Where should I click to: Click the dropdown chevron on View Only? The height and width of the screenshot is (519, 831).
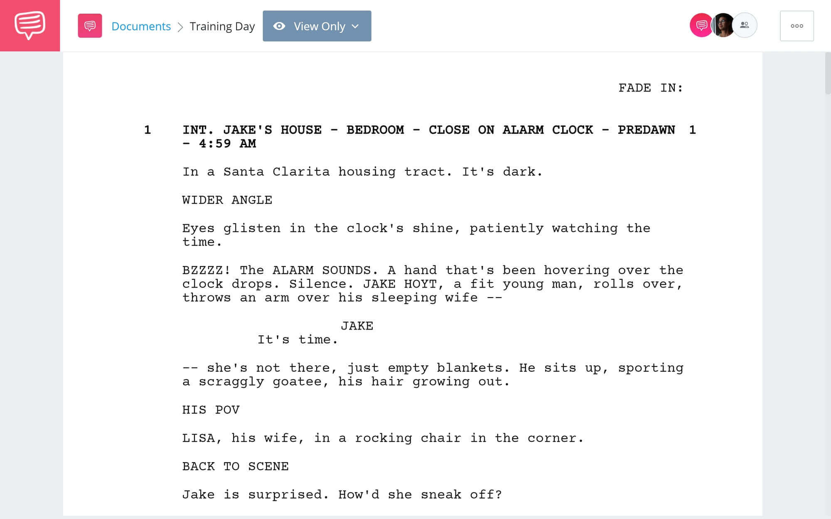[356, 26]
